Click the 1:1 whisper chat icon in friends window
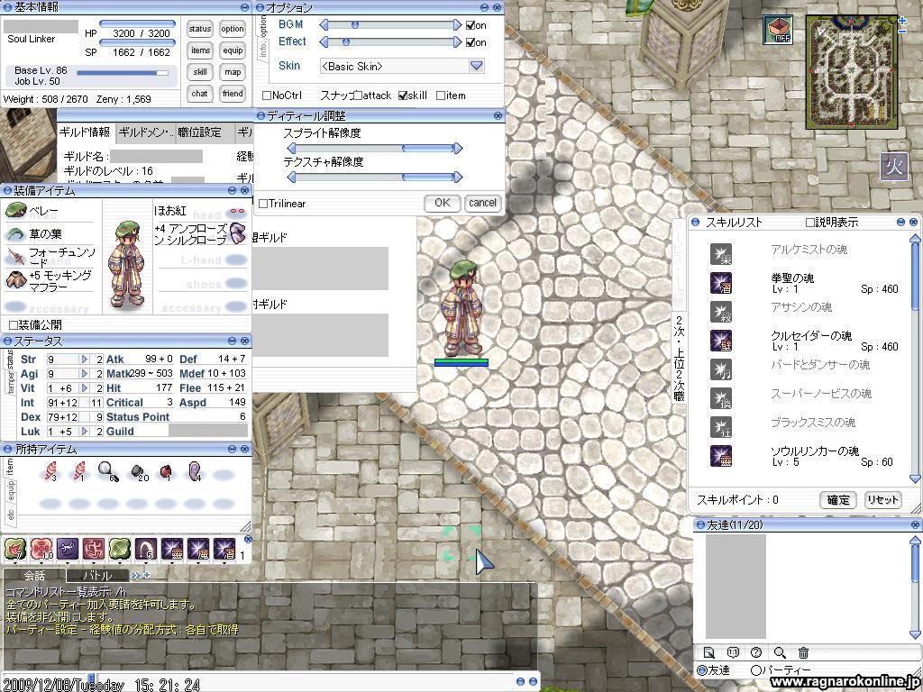 [x=733, y=652]
